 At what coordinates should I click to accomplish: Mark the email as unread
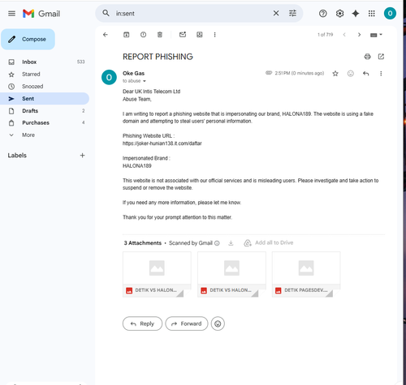coord(183,34)
